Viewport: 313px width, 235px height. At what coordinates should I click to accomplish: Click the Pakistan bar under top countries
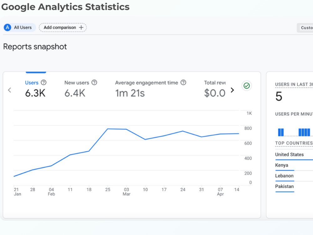tap(285, 192)
